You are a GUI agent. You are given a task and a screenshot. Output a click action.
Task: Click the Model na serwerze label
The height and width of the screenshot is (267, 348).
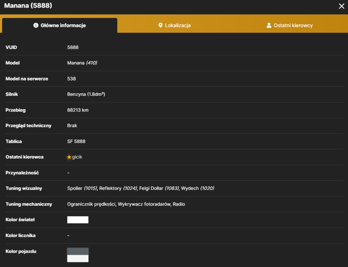pyautogui.click(x=27, y=79)
